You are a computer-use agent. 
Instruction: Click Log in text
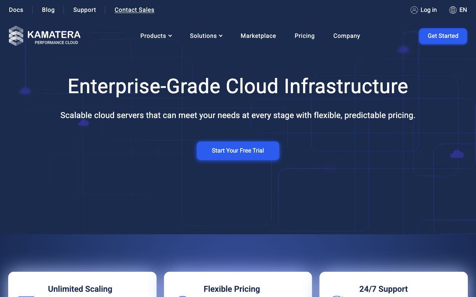428,10
